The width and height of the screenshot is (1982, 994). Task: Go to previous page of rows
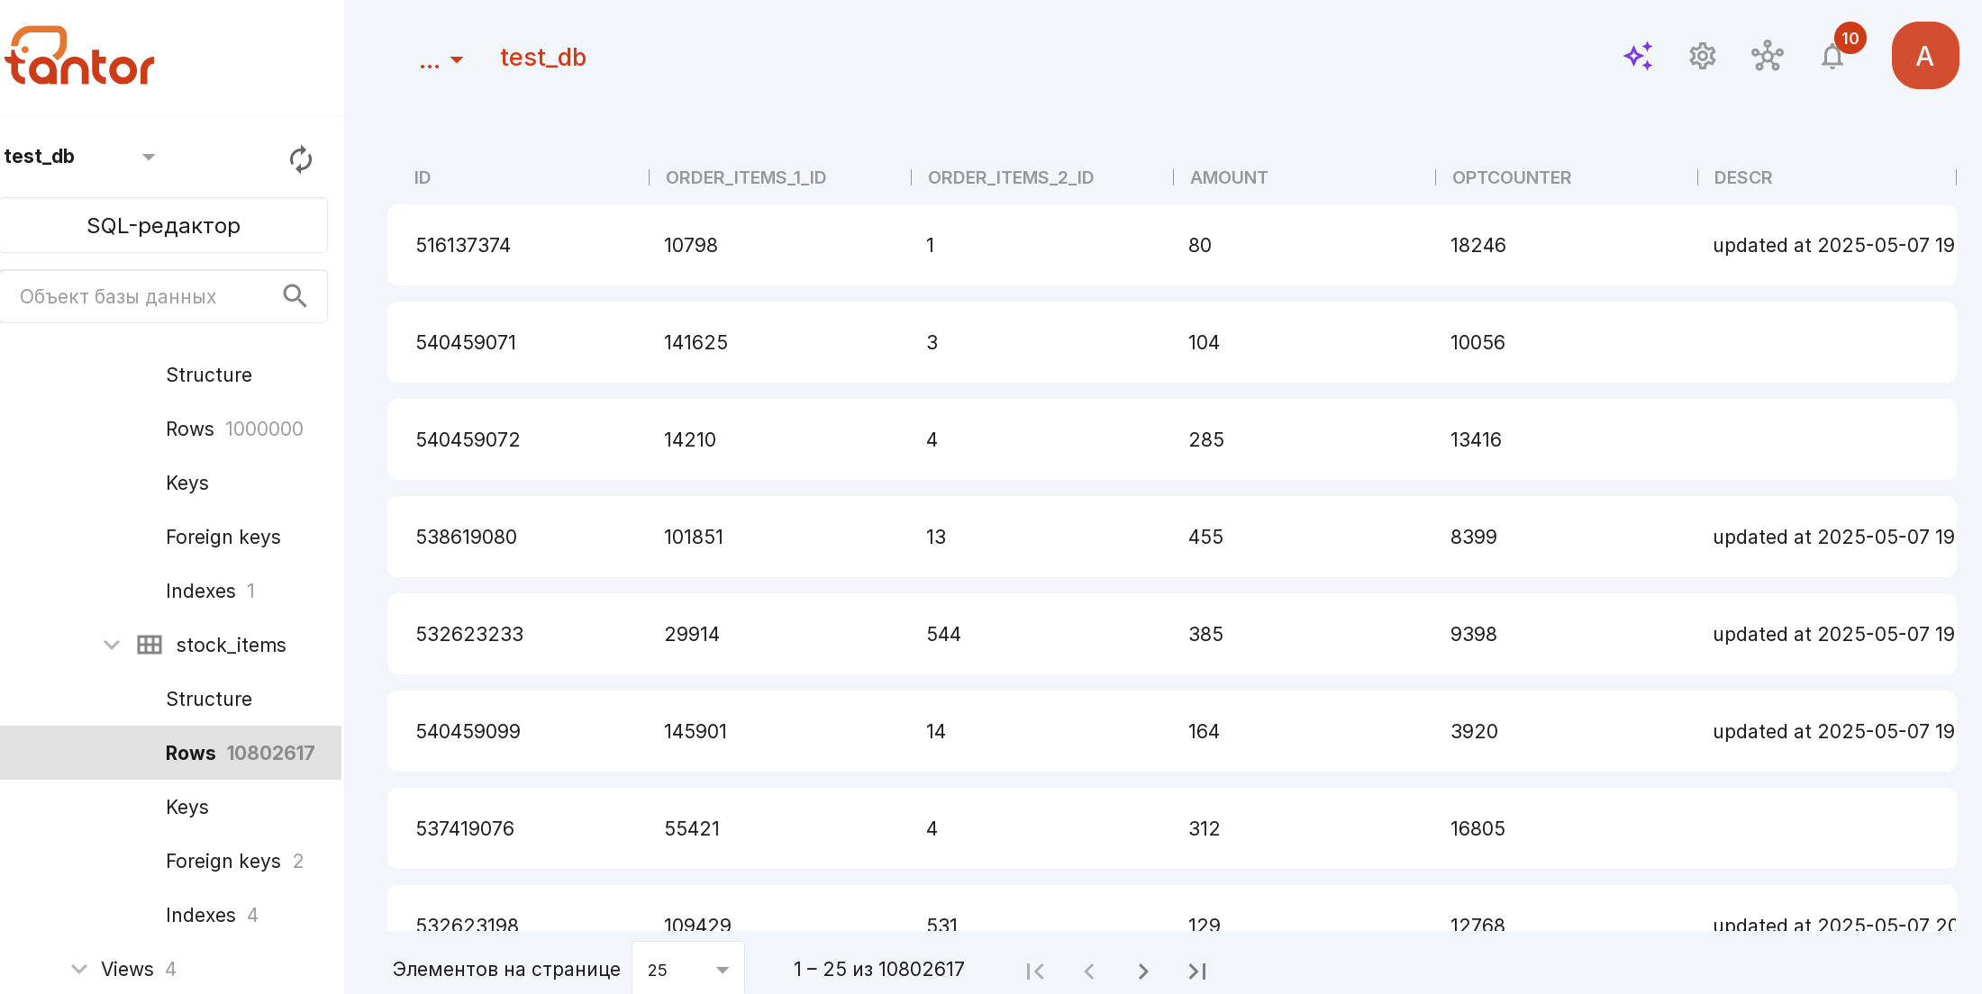[1089, 971]
